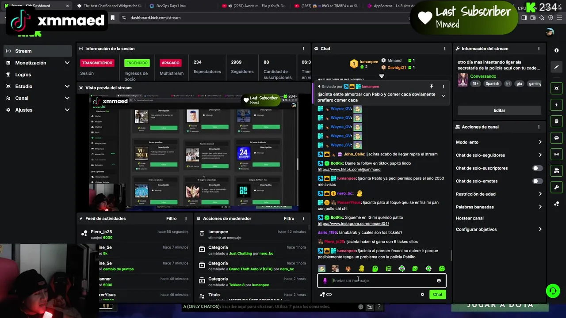Open the pencil edit widget icon in right toolbar
Viewport: 566px width, 318px height.
point(556,67)
